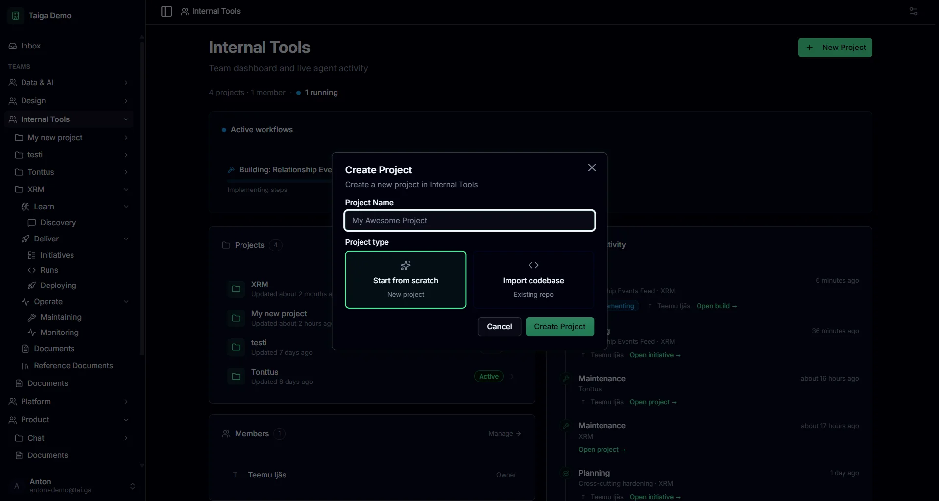Open the Initiatives sidebar item
Viewport: 939px width, 501px height.
coord(77,255)
